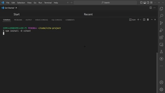Click the 'MINGW64' text in prompt
This screenshot has width=165, height=93.
(x=32, y=28)
